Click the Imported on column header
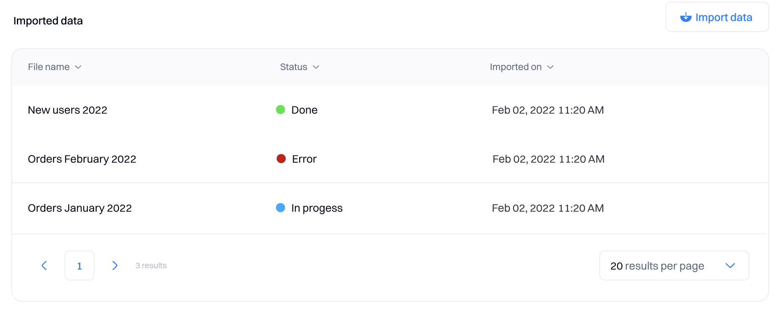 [x=516, y=67]
